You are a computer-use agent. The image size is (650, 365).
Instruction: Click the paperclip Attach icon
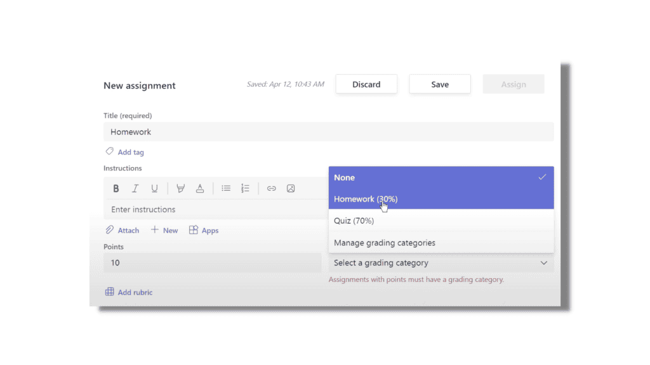[109, 229]
